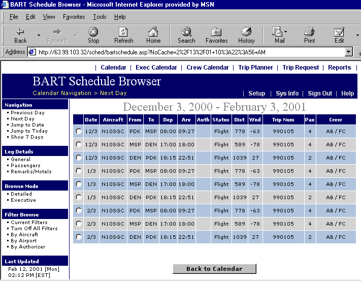Open the Back button history dropdown arrow

(x=39, y=35)
